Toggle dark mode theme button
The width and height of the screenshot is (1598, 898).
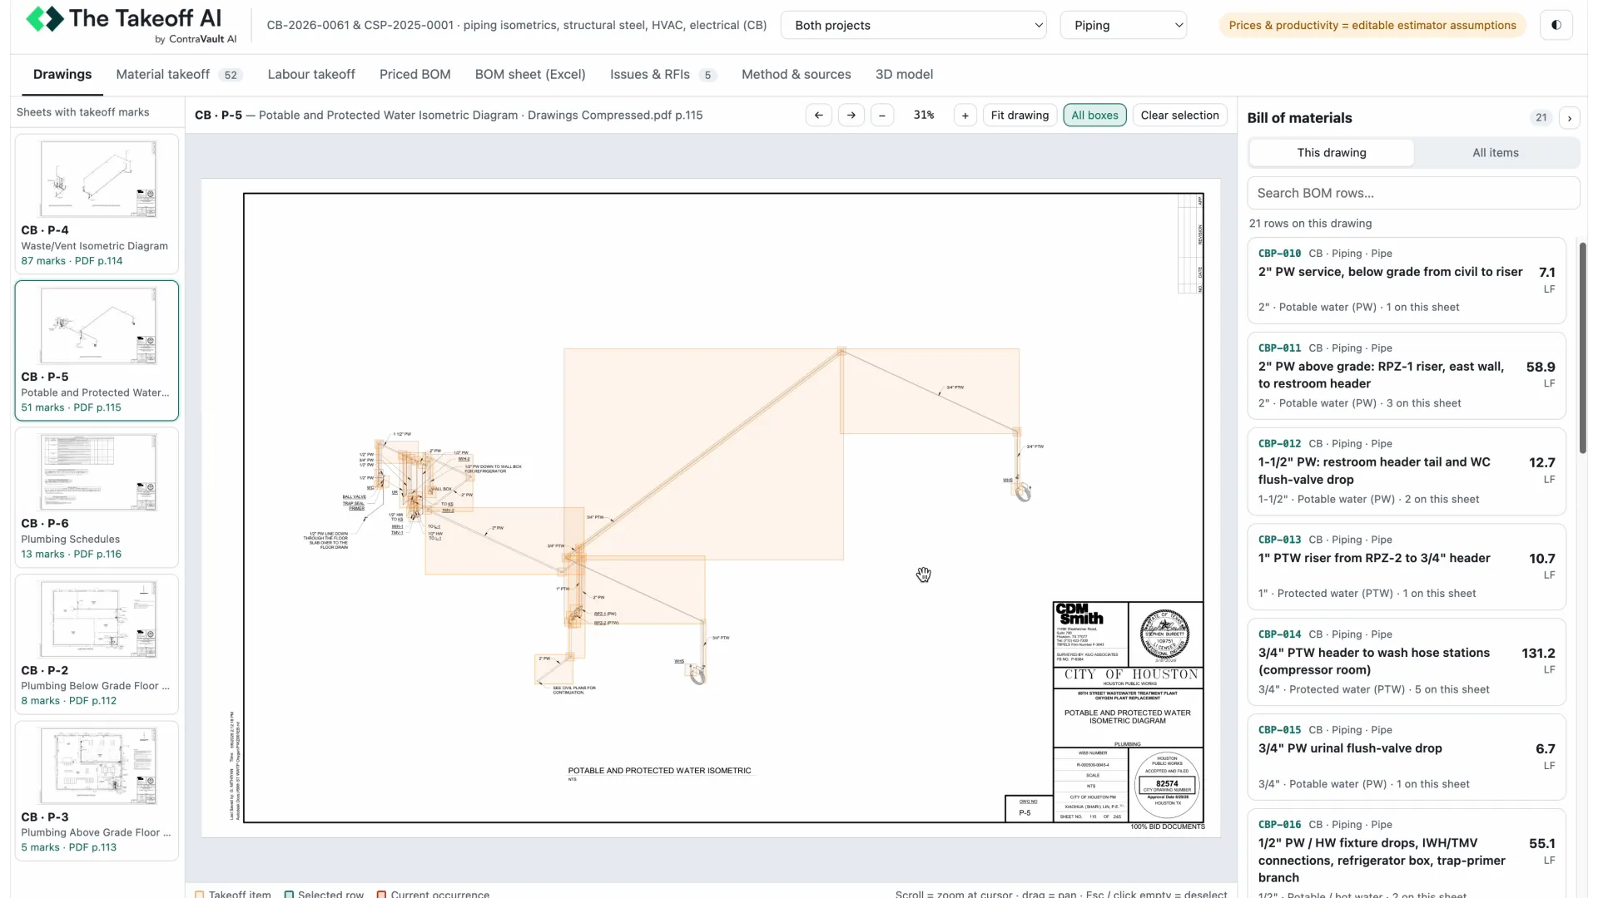[1556, 25]
